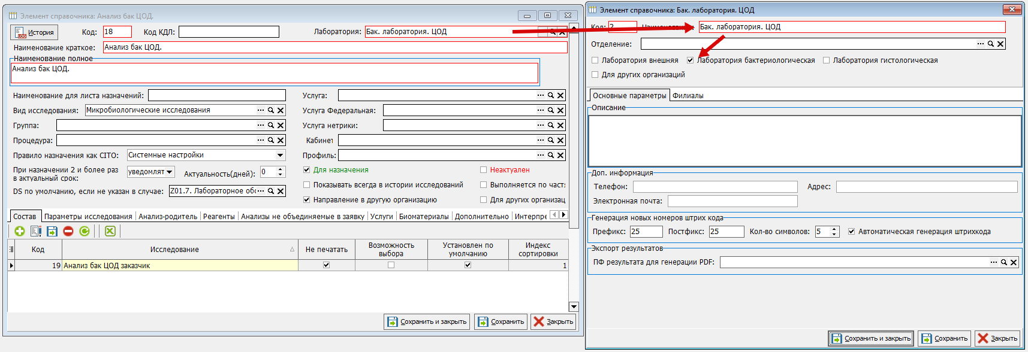Increase Актуальность(дней) value with spinner
This screenshot has height=352, width=1028.
[280, 169]
